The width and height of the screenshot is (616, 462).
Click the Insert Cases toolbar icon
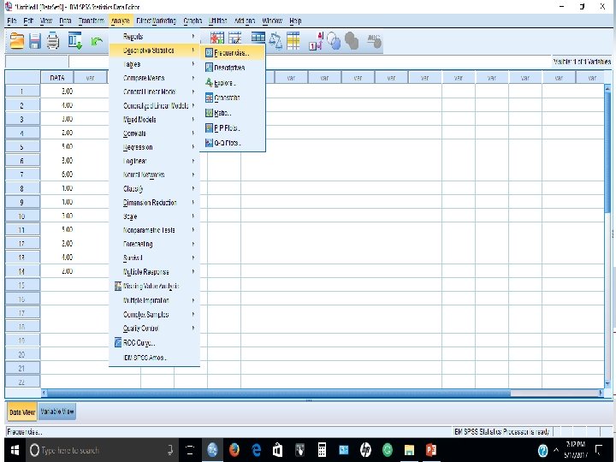point(217,39)
